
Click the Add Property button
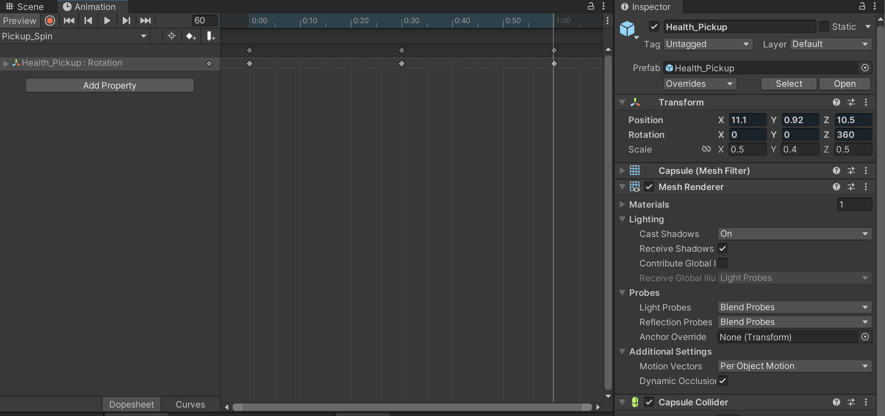pyautogui.click(x=110, y=85)
